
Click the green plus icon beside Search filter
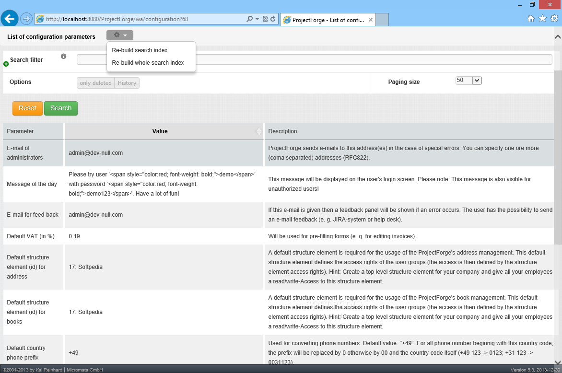pos(6,64)
